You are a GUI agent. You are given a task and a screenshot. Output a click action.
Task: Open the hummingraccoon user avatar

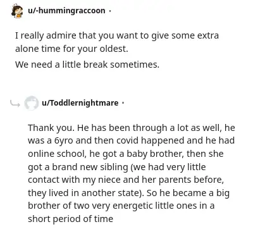click(17, 11)
